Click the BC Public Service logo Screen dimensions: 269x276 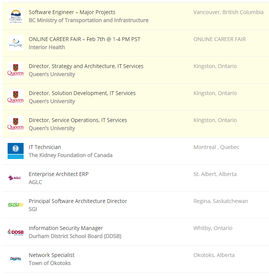[x=16, y=16]
